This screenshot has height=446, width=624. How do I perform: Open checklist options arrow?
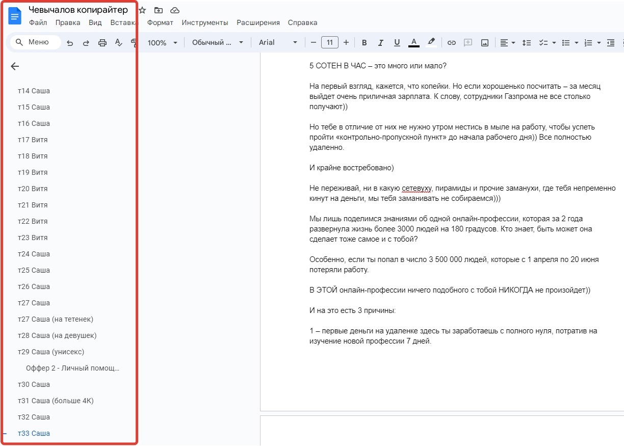pos(554,43)
